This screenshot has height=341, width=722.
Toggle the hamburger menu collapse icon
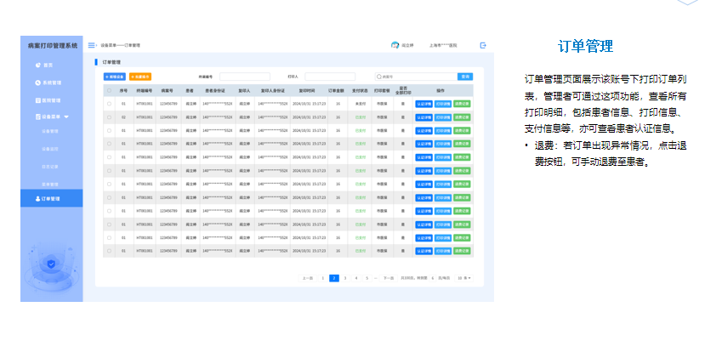92,45
